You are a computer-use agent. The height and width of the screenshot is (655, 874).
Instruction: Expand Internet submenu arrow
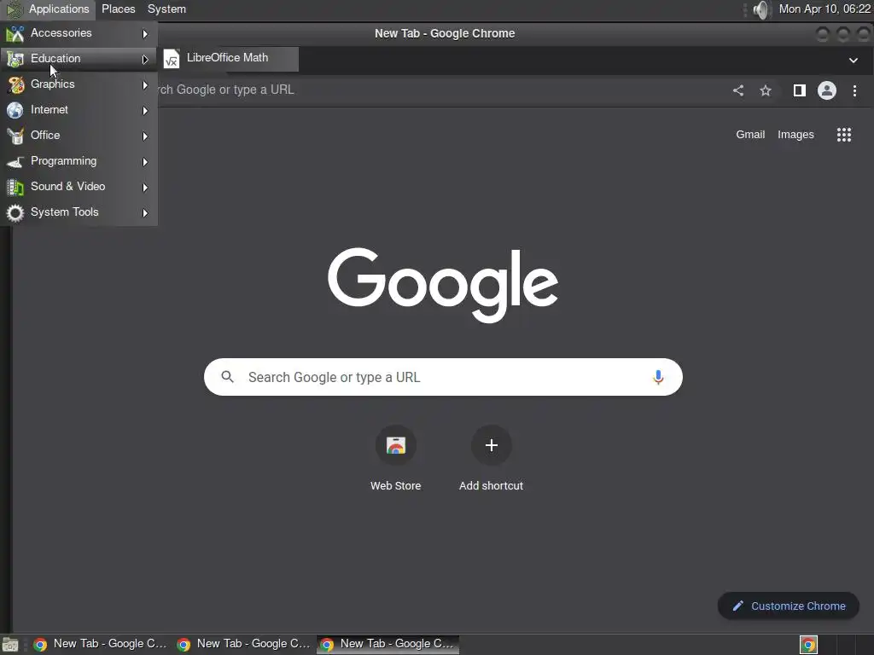coord(145,111)
